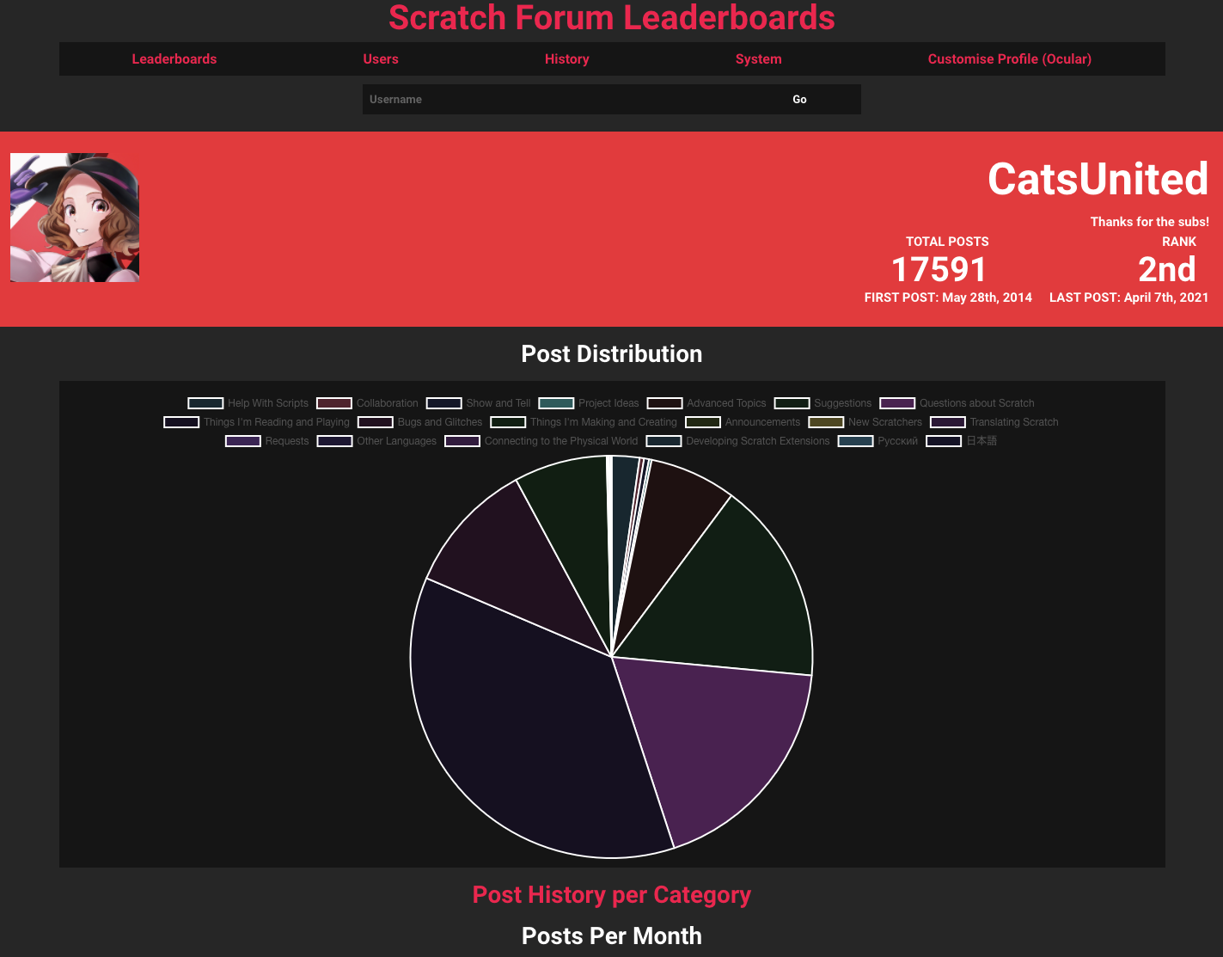Click the Posts Per Month heading
The height and width of the screenshot is (957, 1223).
[612, 936]
